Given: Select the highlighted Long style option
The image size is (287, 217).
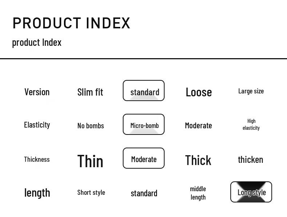Looking at the screenshot, I should (x=251, y=192).
